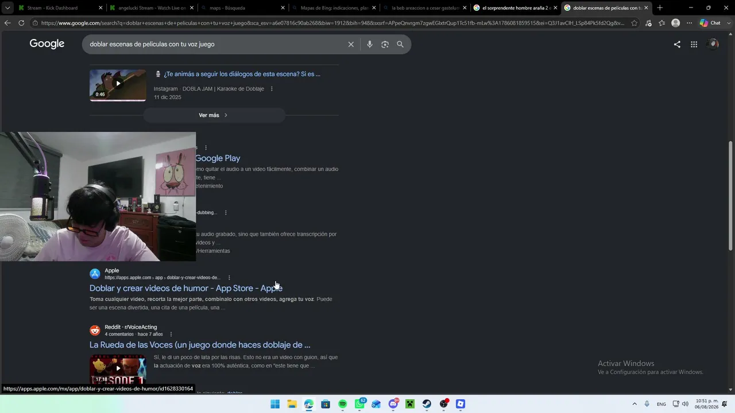Switch to the maps - Búsqueda tab
This screenshot has width=735, height=413.
click(243, 7)
